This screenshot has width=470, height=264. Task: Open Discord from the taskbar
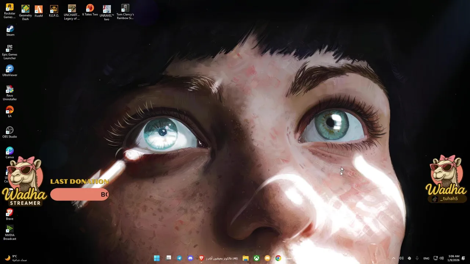[190, 258]
